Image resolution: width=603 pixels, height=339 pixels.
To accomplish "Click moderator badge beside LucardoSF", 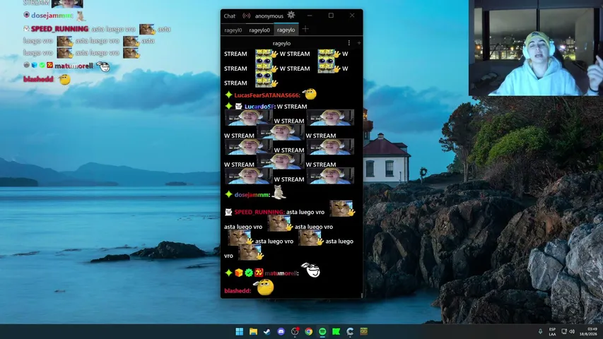I will (x=238, y=106).
